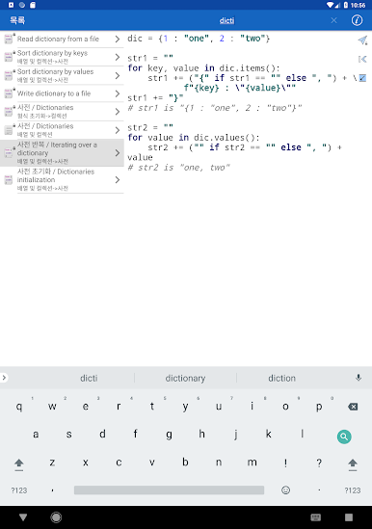Viewport: 372px width, 529px height.
Task: Open 'Read dictionary from a file' chevron
Action: click(118, 40)
